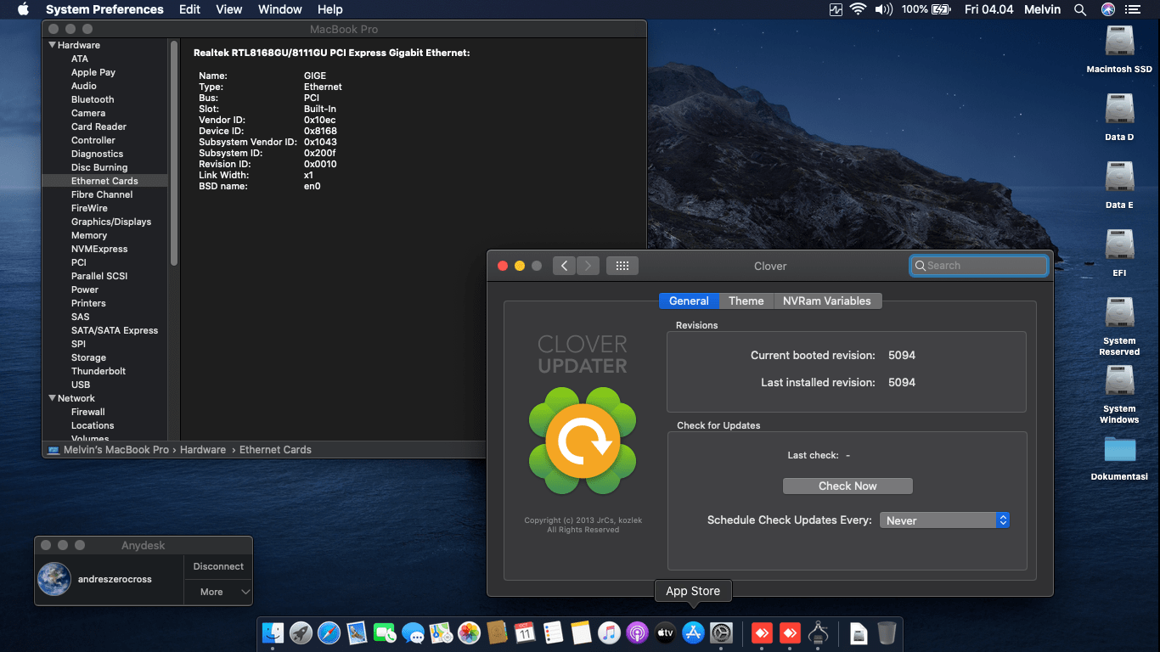
Task: Click Melvin user name in menu bar
Action: tap(1043, 9)
